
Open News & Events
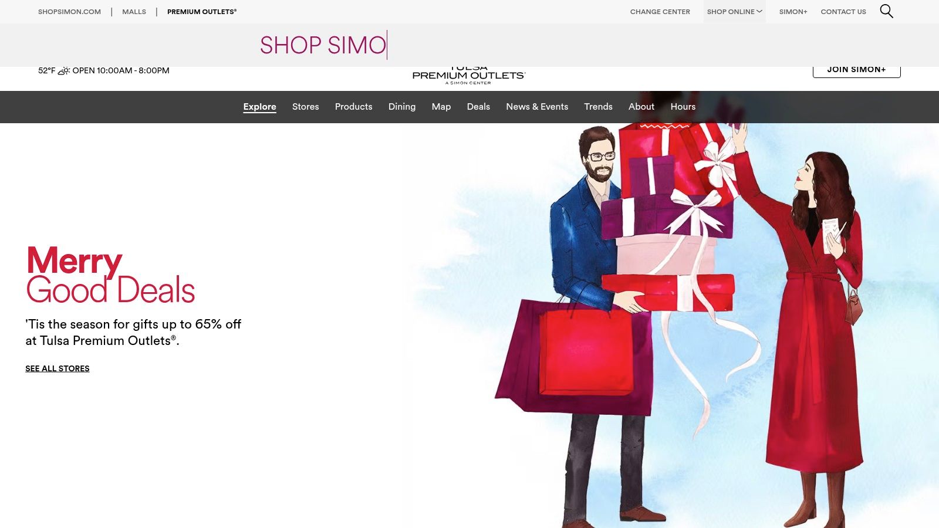click(537, 107)
